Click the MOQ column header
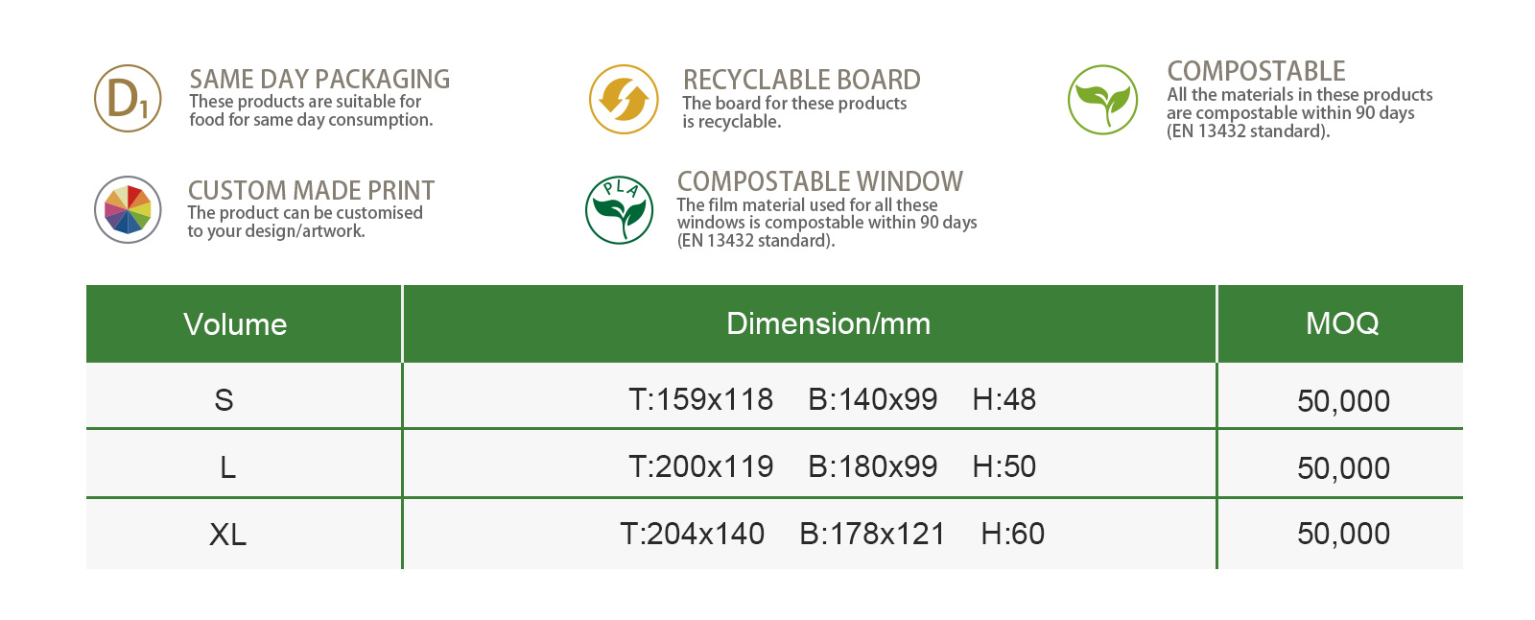 click(x=1340, y=324)
